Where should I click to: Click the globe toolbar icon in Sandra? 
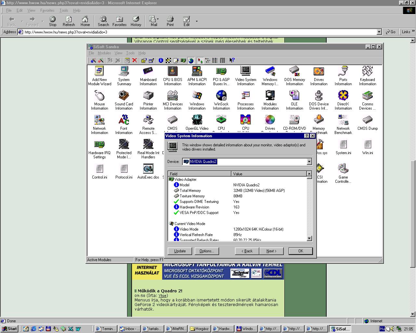[191, 60]
